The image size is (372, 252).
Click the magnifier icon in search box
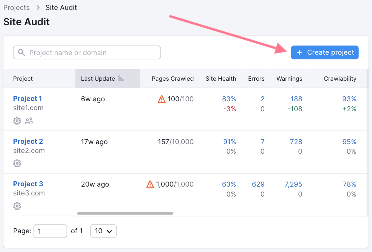[21, 53]
